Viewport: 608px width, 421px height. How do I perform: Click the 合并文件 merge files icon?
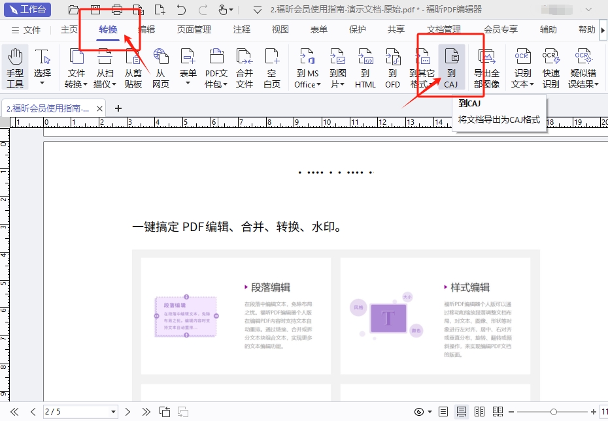pos(245,67)
